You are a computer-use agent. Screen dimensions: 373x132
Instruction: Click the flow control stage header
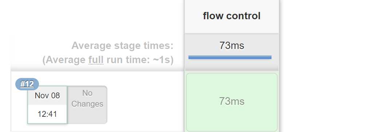pyautogui.click(x=232, y=16)
